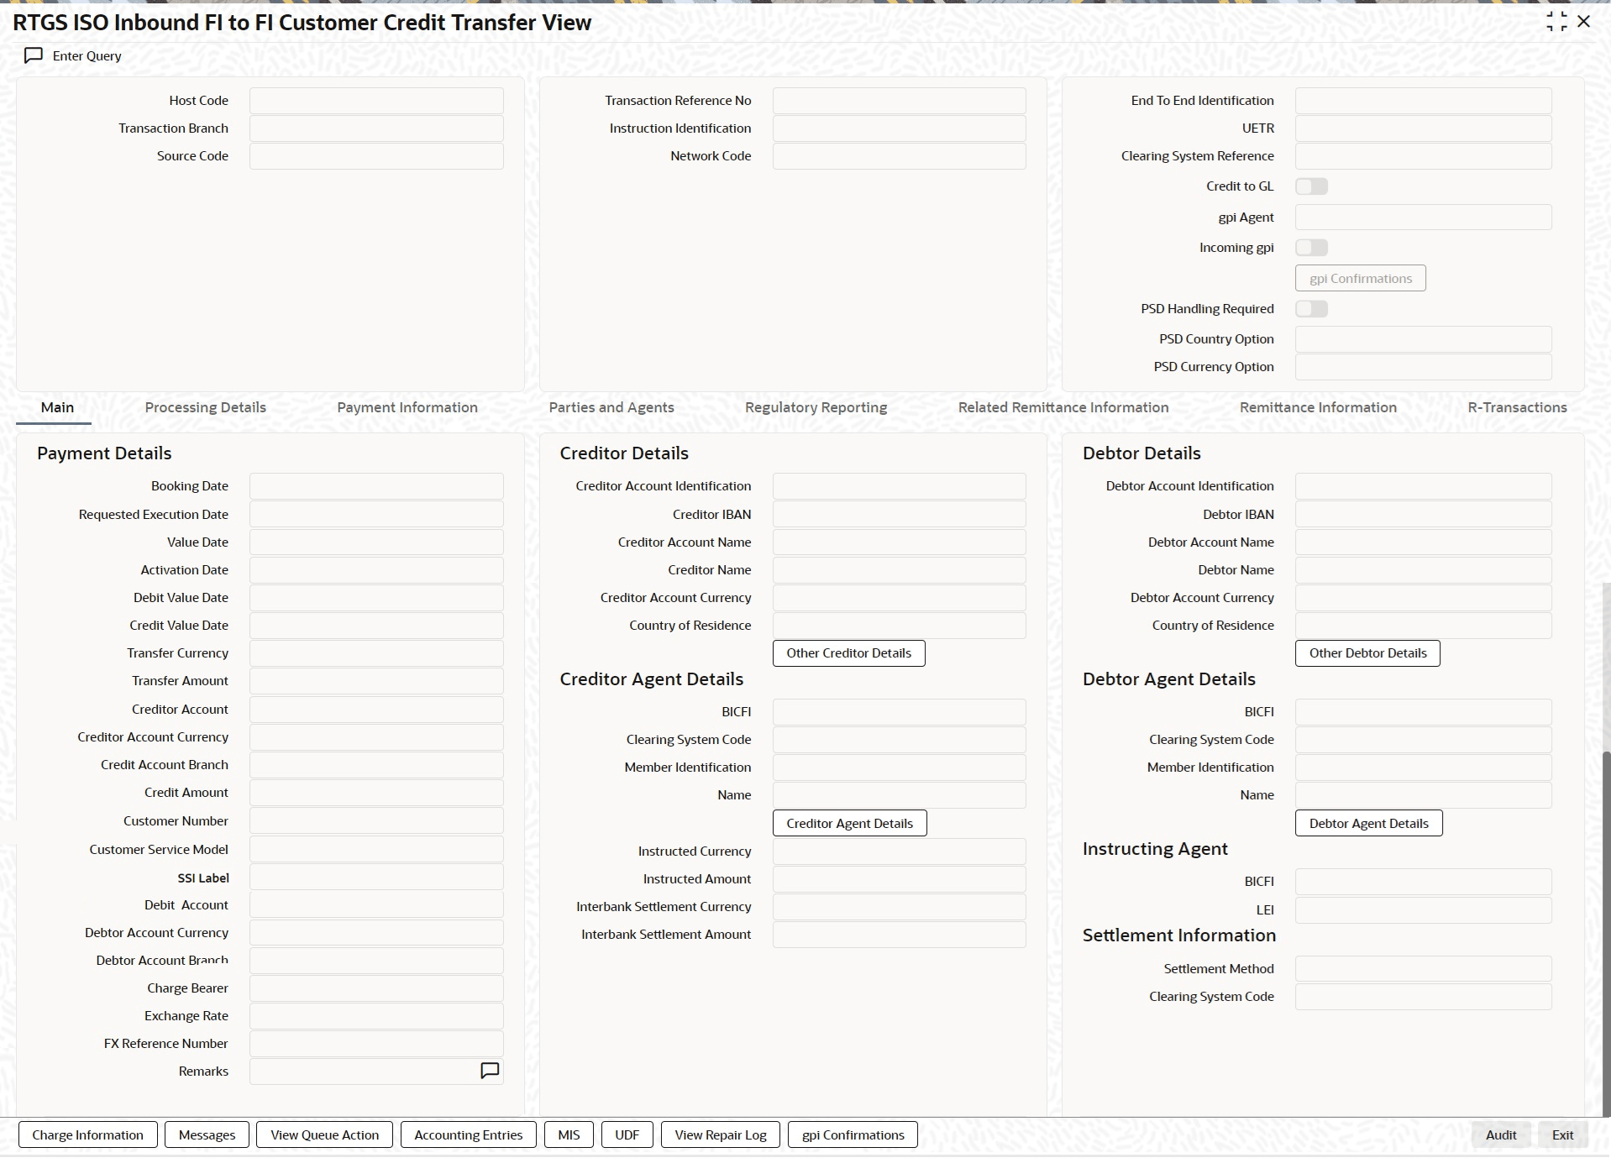Click the Settlement Method field
Viewport: 1611px width, 1158px height.
(x=1423, y=969)
